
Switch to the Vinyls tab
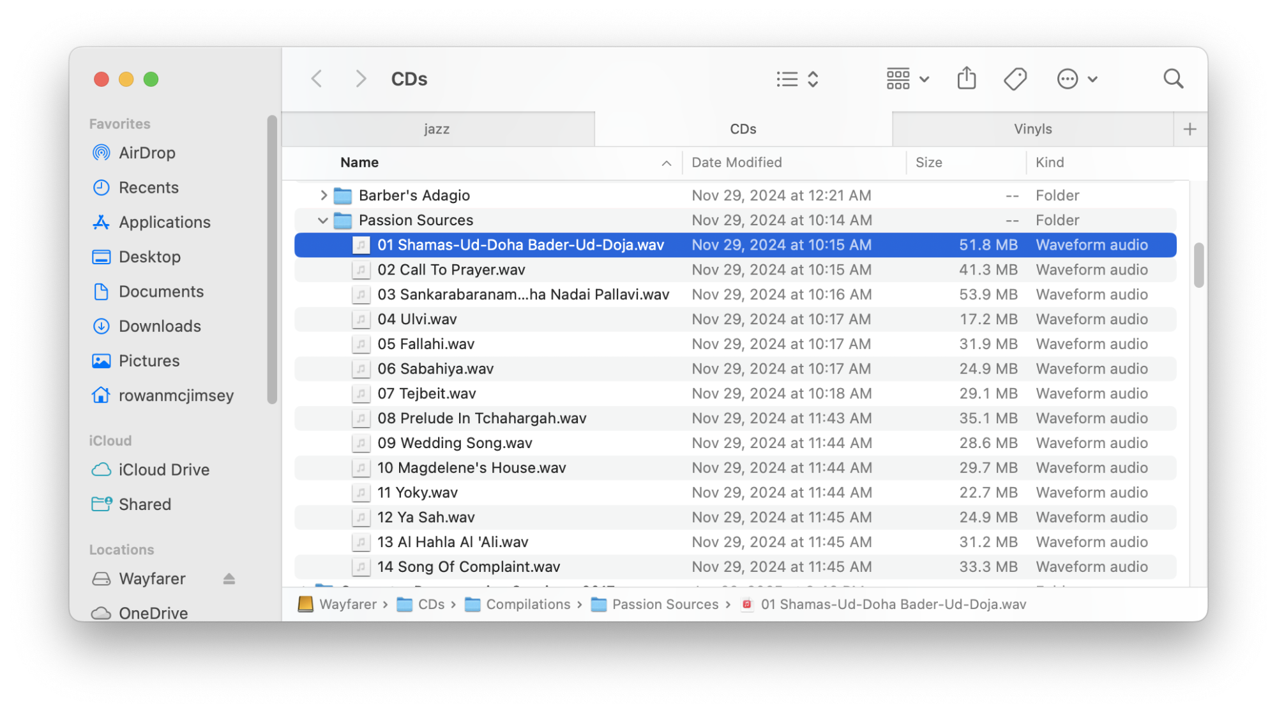coord(1032,128)
